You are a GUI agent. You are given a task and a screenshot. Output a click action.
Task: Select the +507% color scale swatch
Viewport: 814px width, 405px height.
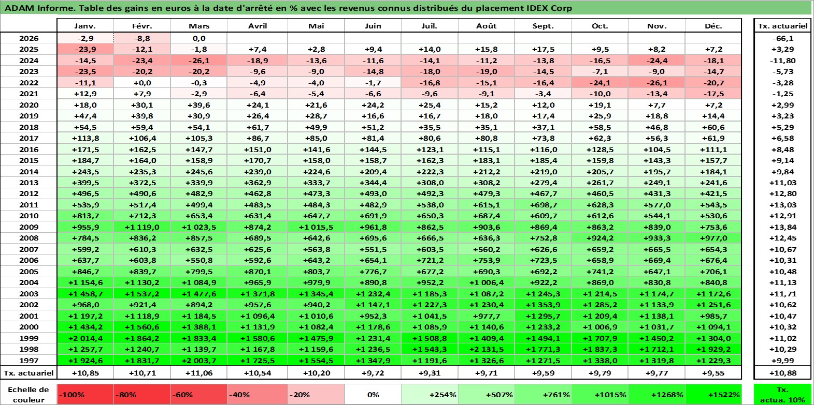point(486,394)
